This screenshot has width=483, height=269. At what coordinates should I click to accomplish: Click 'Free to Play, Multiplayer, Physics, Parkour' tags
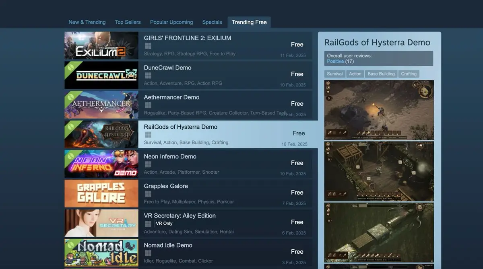[189, 202]
